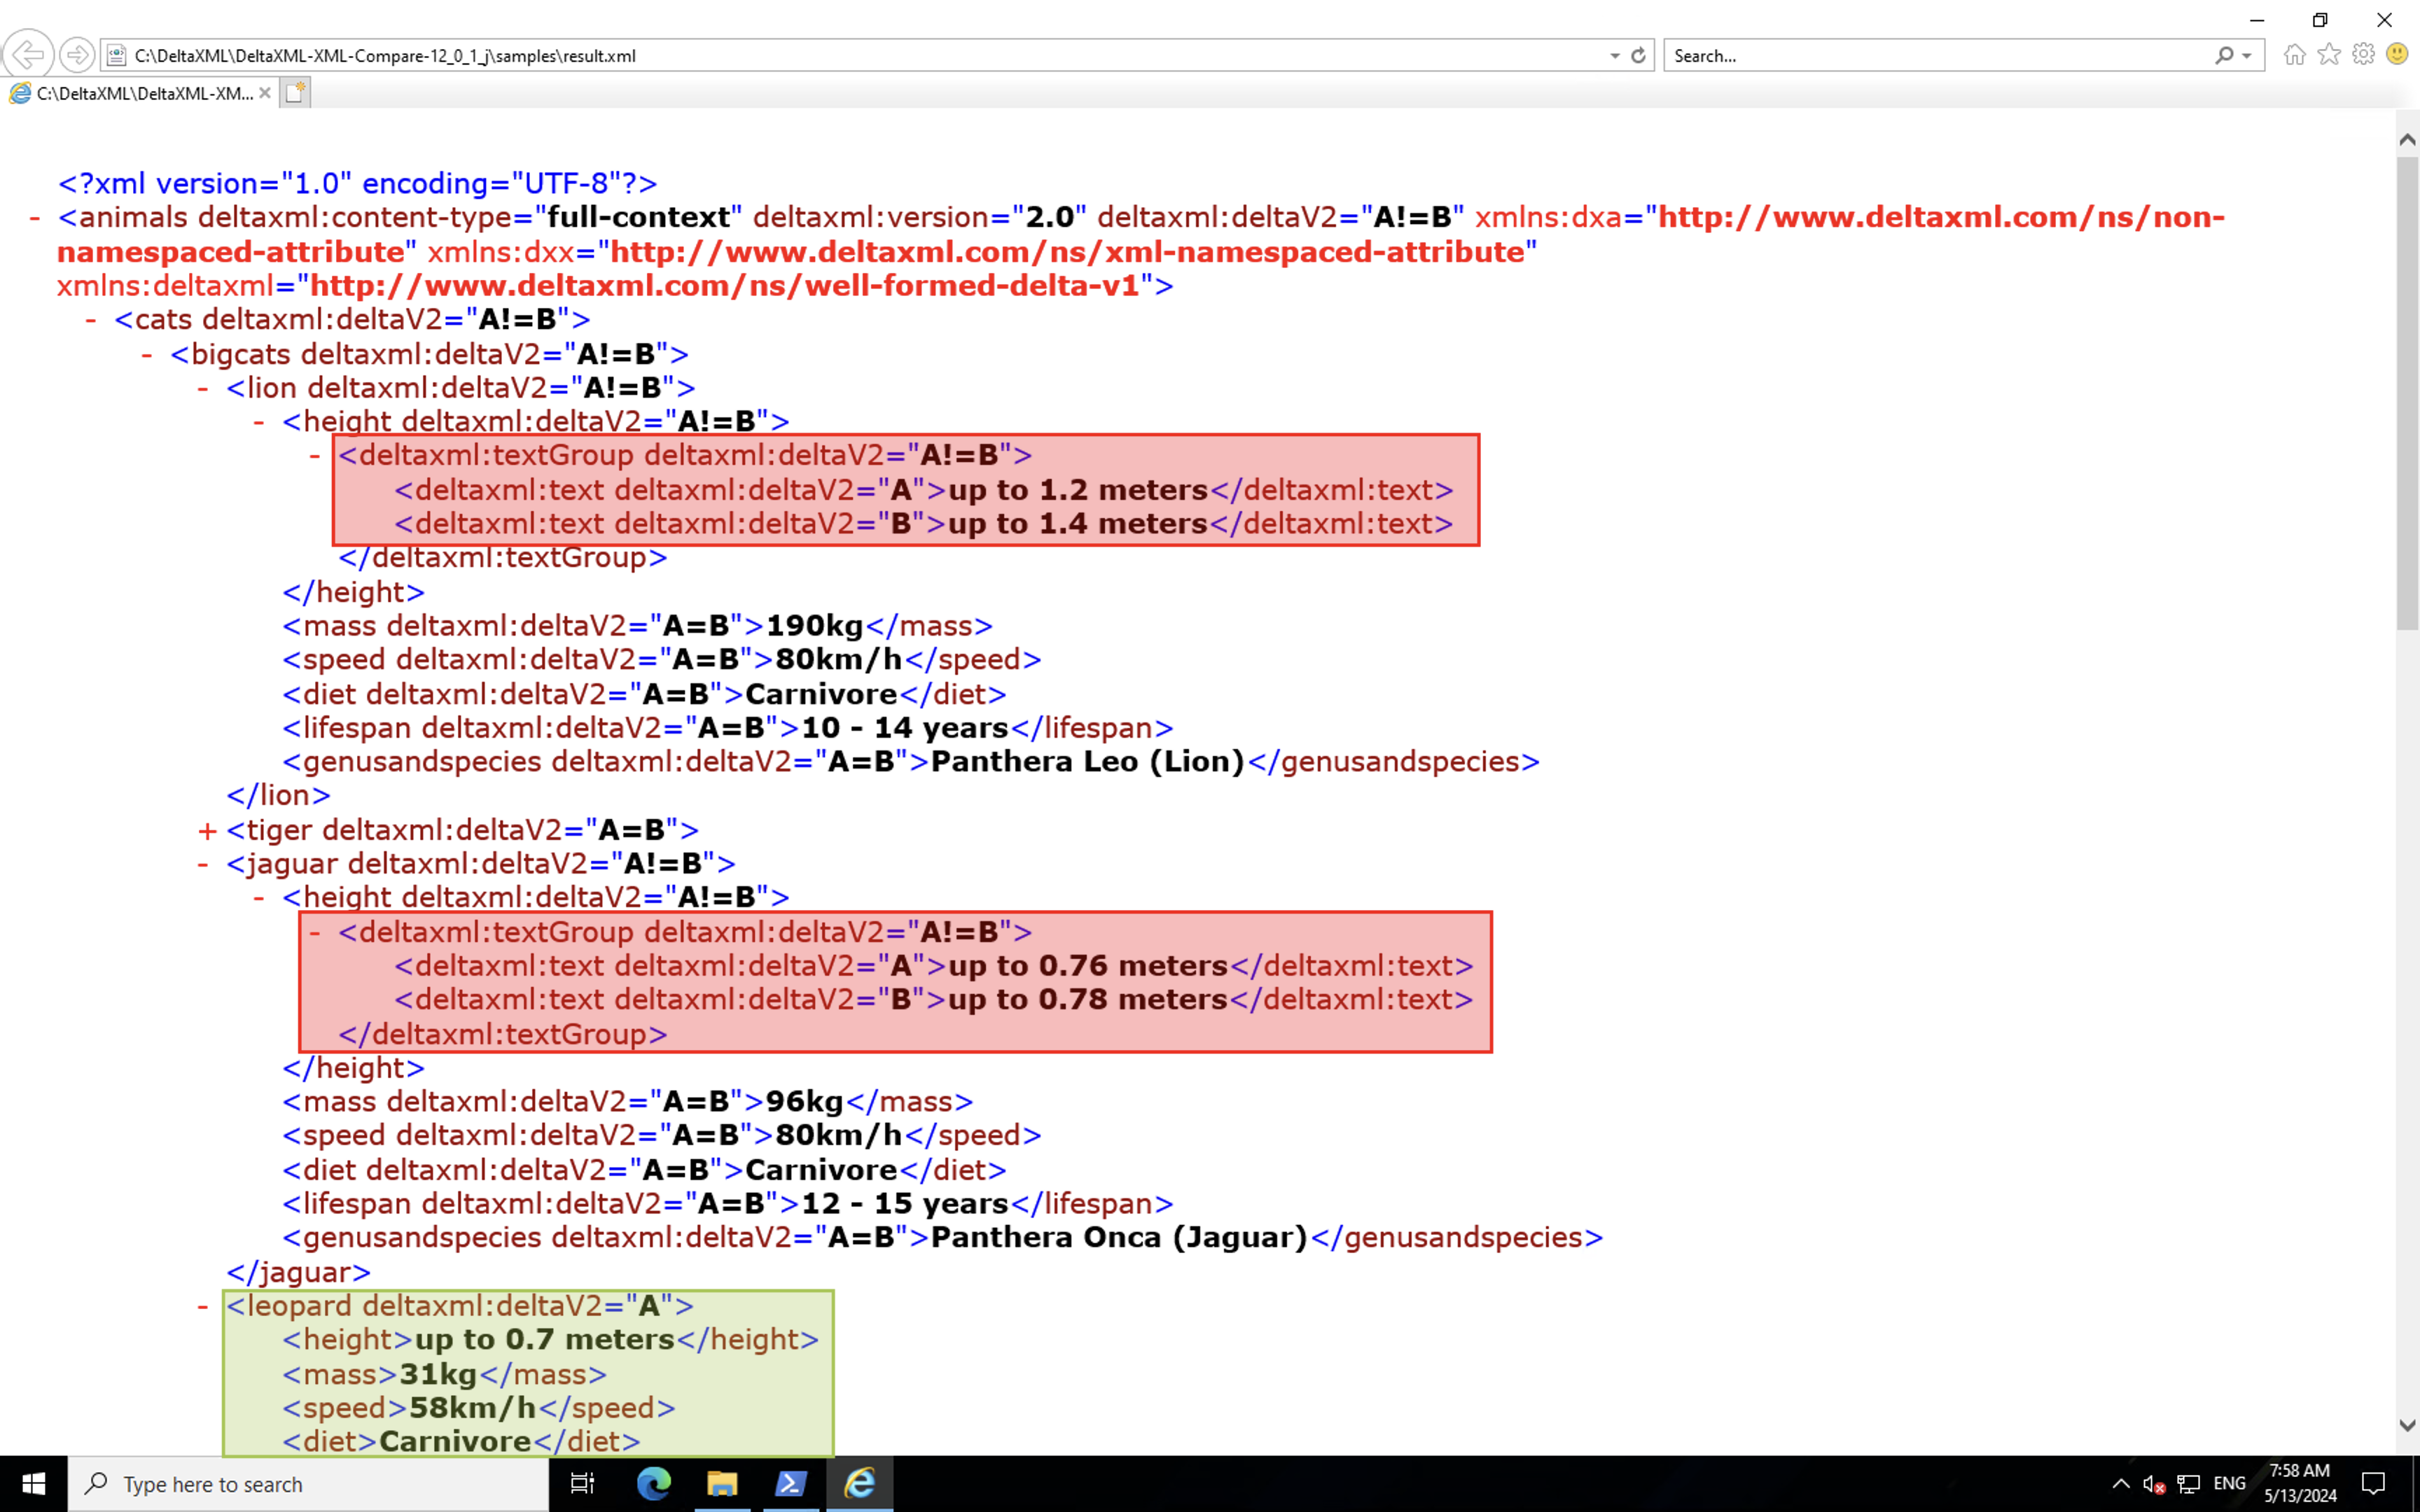Open the Tools gear icon
Image resolution: width=2420 pixels, height=1512 pixels.
[x=2363, y=54]
